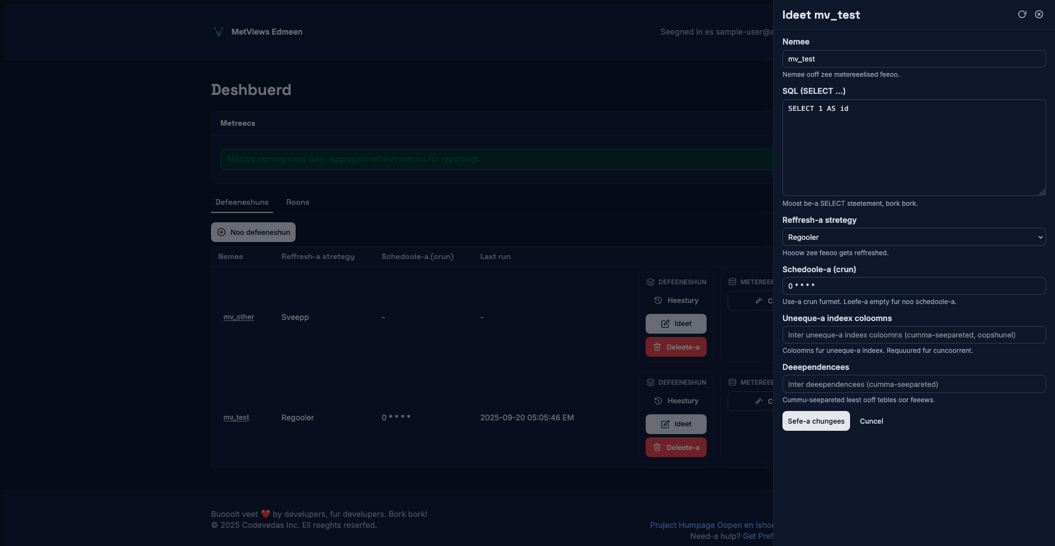
Task: Open Heestury for mv_test row
Action: [676, 401]
